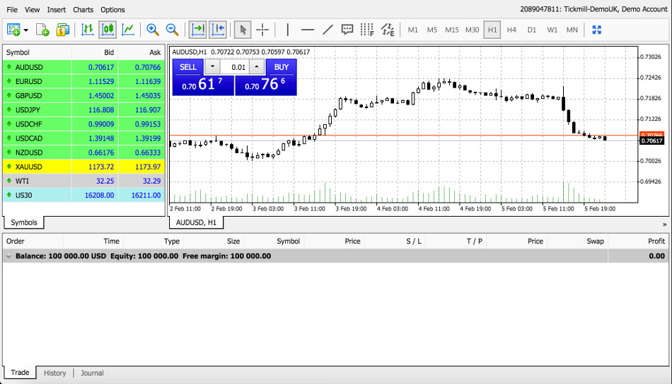Collapse the Balance summary row arrow
Viewport: 672px width, 384px height.
[x=9, y=256]
